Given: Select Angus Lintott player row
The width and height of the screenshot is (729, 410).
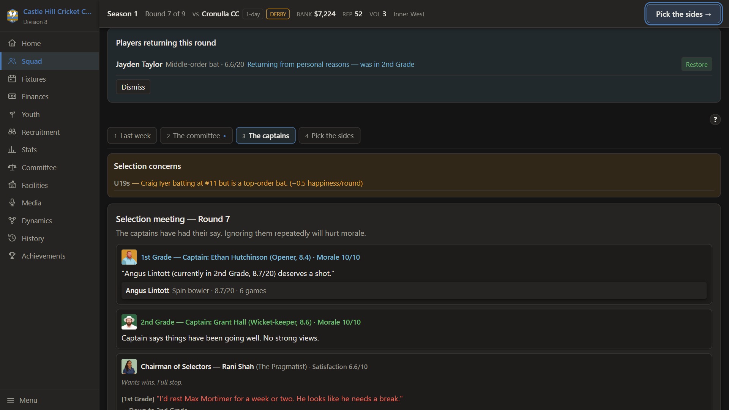Looking at the screenshot, I should pos(413,290).
